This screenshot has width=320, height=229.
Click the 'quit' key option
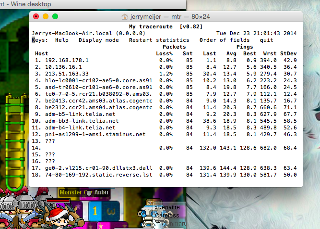266,40
